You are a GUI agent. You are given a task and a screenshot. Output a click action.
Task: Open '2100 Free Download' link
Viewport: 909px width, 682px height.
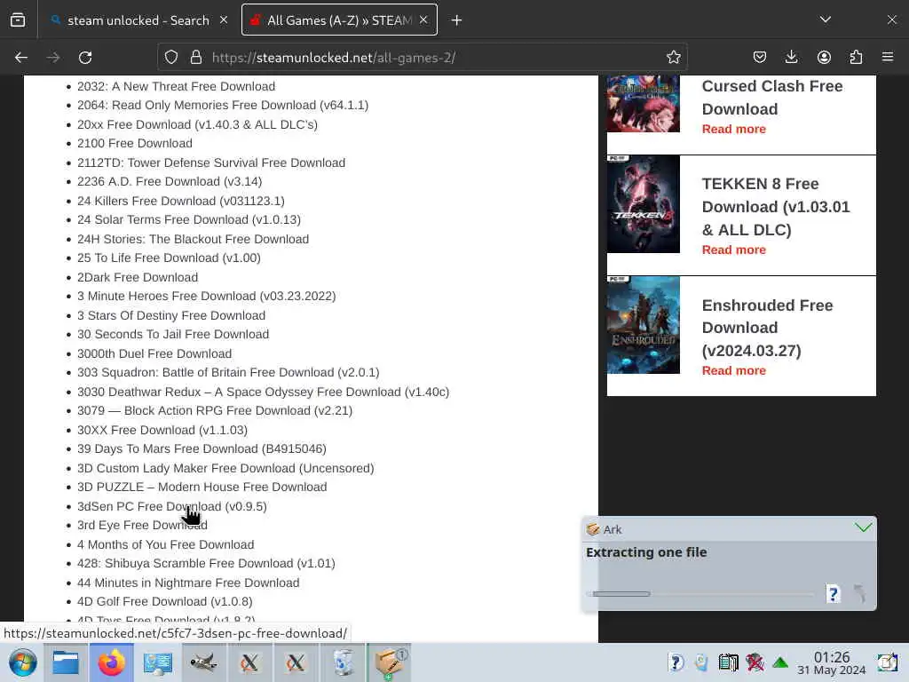[x=135, y=143]
